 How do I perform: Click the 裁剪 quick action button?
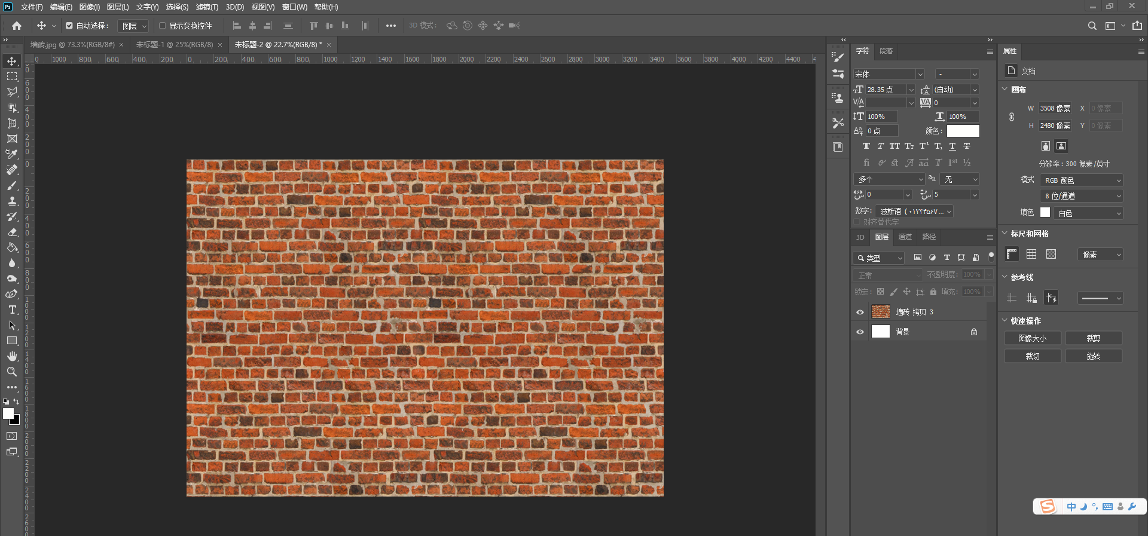coord(1094,338)
